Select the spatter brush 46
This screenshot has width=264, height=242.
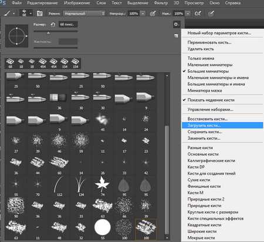[59, 143]
